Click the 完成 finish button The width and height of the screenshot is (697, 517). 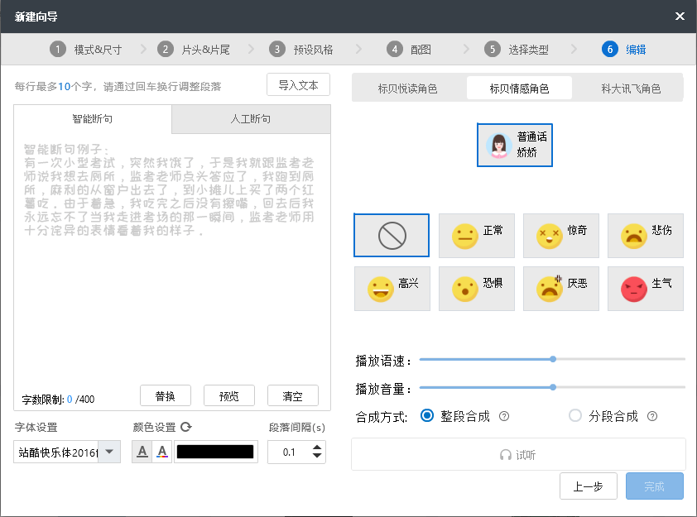654,486
